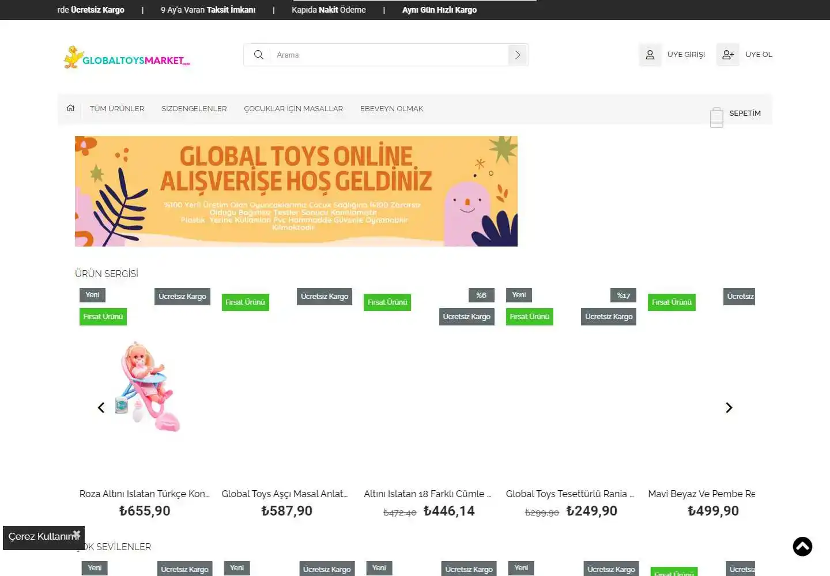The height and width of the screenshot is (576, 830).
Task: Open ÜYE GİRİŞİ link
Action: coord(686,55)
